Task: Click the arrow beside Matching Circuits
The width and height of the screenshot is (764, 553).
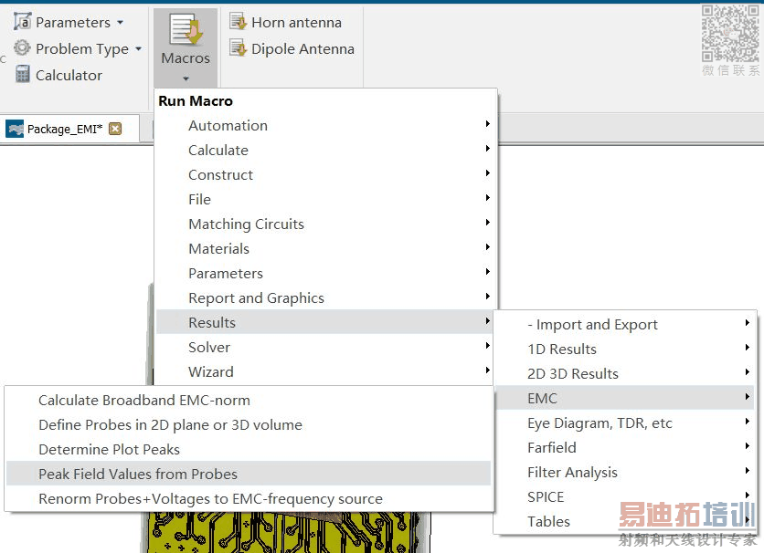Action: click(487, 223)
